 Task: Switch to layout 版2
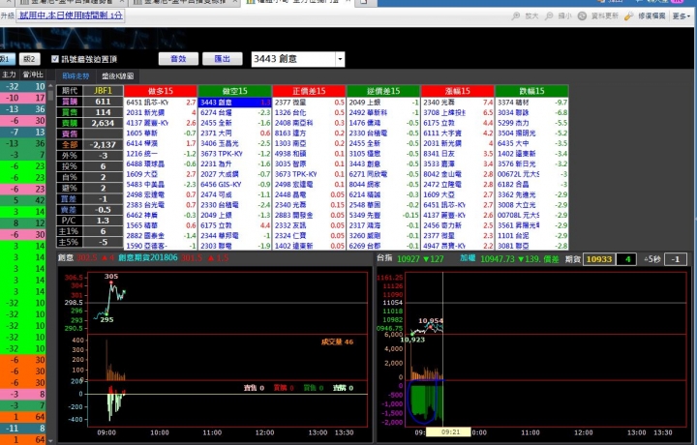pyautogui.click(x=29, y=59)
